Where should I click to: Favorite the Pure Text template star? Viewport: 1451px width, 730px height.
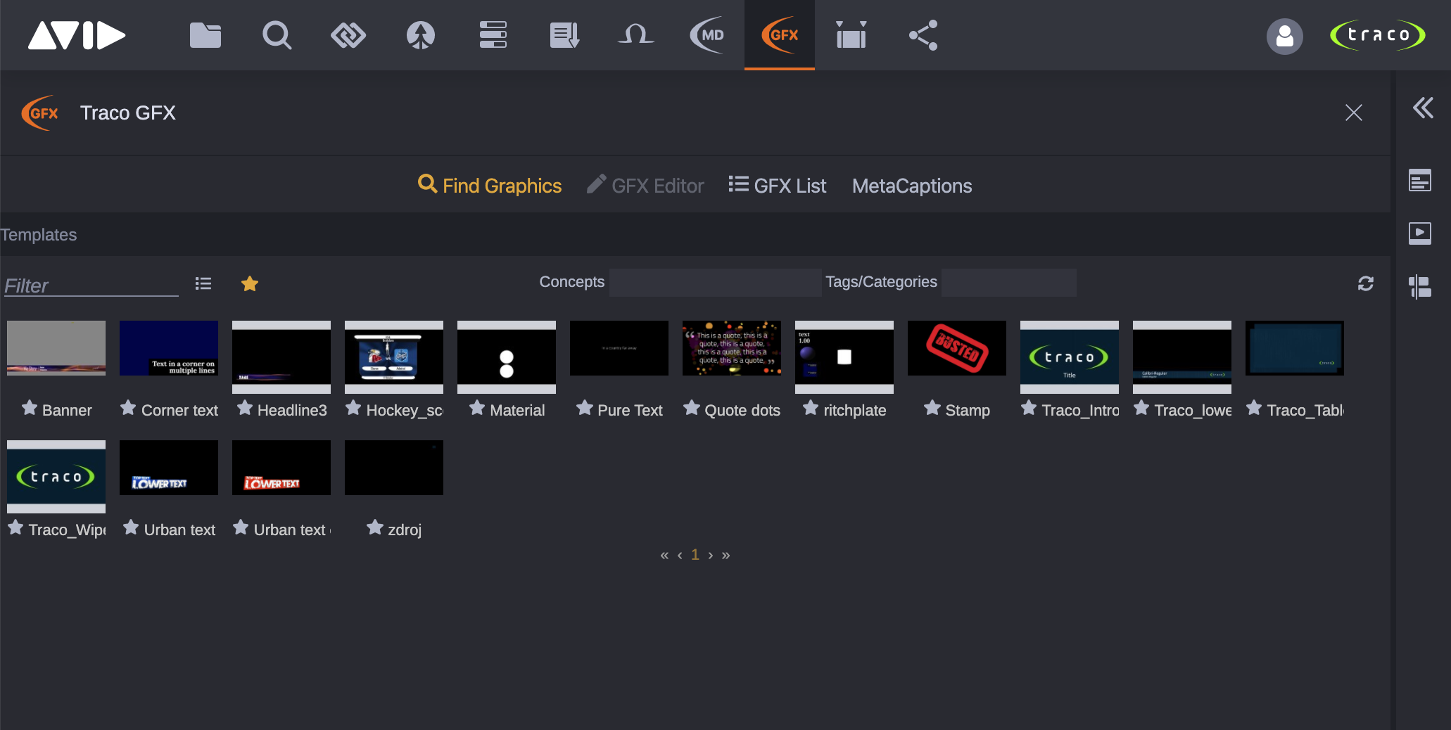coord(585,408)
